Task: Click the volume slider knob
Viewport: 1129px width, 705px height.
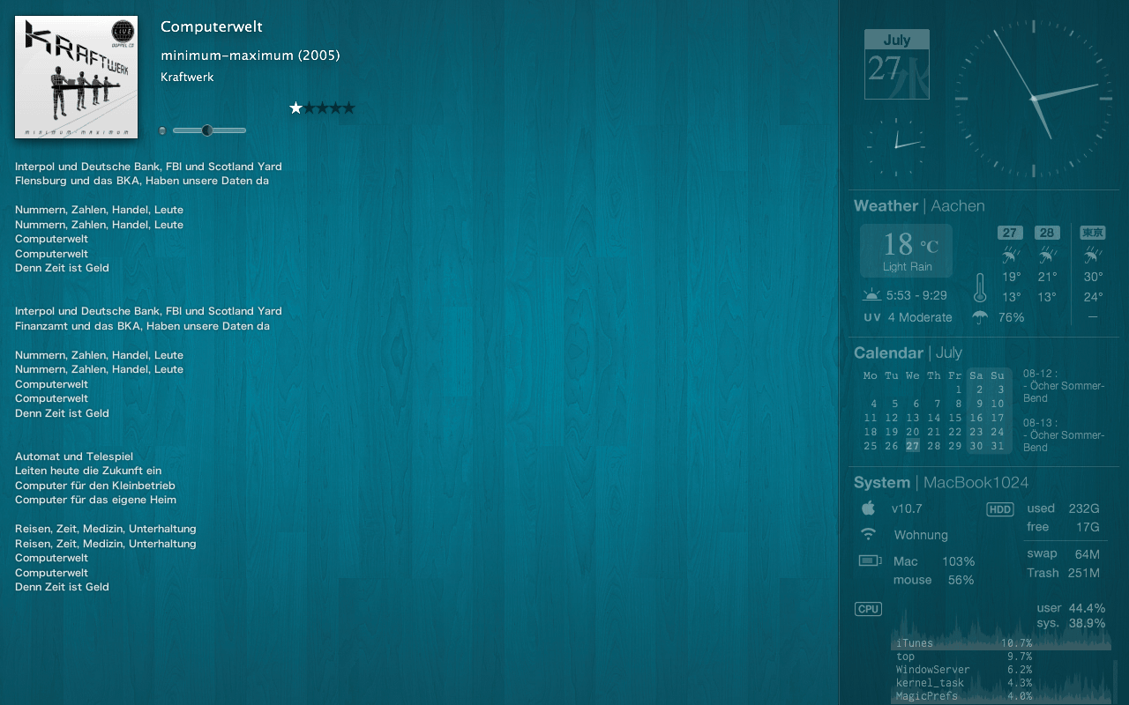Action: coord(207,130)
